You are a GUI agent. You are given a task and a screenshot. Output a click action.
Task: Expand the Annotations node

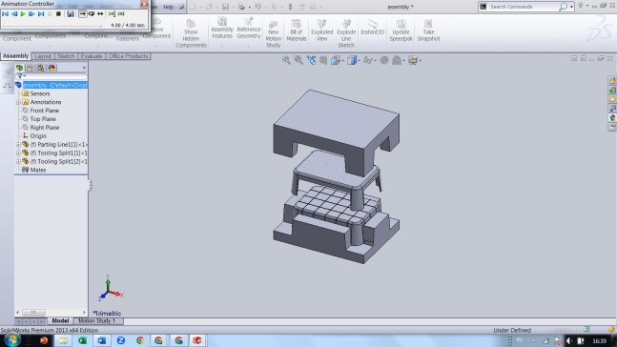(18, 102)
